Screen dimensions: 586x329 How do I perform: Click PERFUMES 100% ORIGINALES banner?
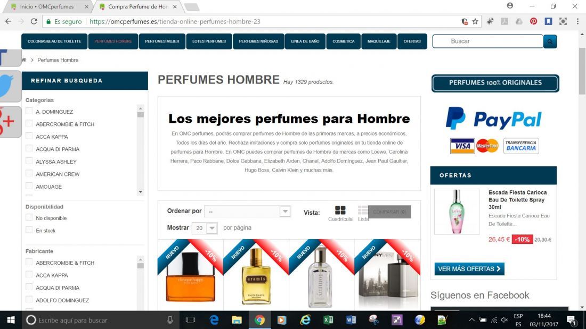[x=495, y=83]
